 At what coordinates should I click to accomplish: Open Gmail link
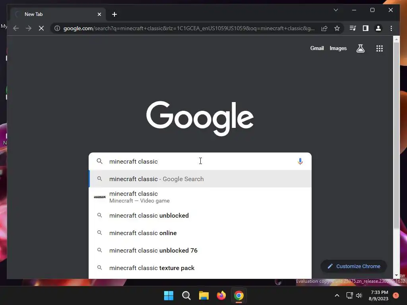click(x=317, y=48)
